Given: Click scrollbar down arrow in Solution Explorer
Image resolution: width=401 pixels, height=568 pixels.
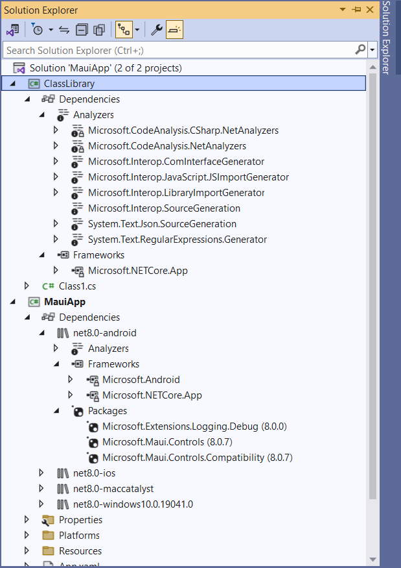Looking at the screenshot, I should pos(372,560).
